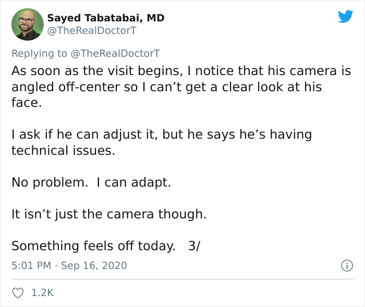This screenshot has width=365, height=307.
Task: Click 'Something feels off today.' text
Action: 93,246
